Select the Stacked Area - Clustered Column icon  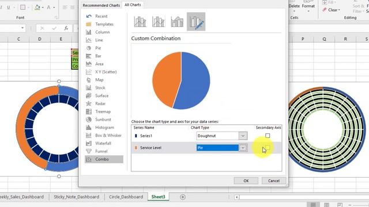177,22
